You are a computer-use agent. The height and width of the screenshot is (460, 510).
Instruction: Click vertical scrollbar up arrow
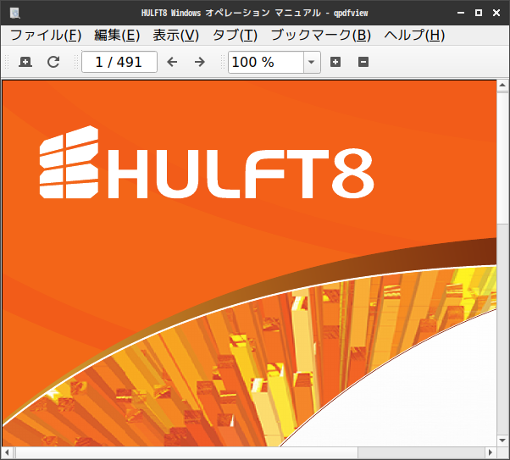pos(502,86)
